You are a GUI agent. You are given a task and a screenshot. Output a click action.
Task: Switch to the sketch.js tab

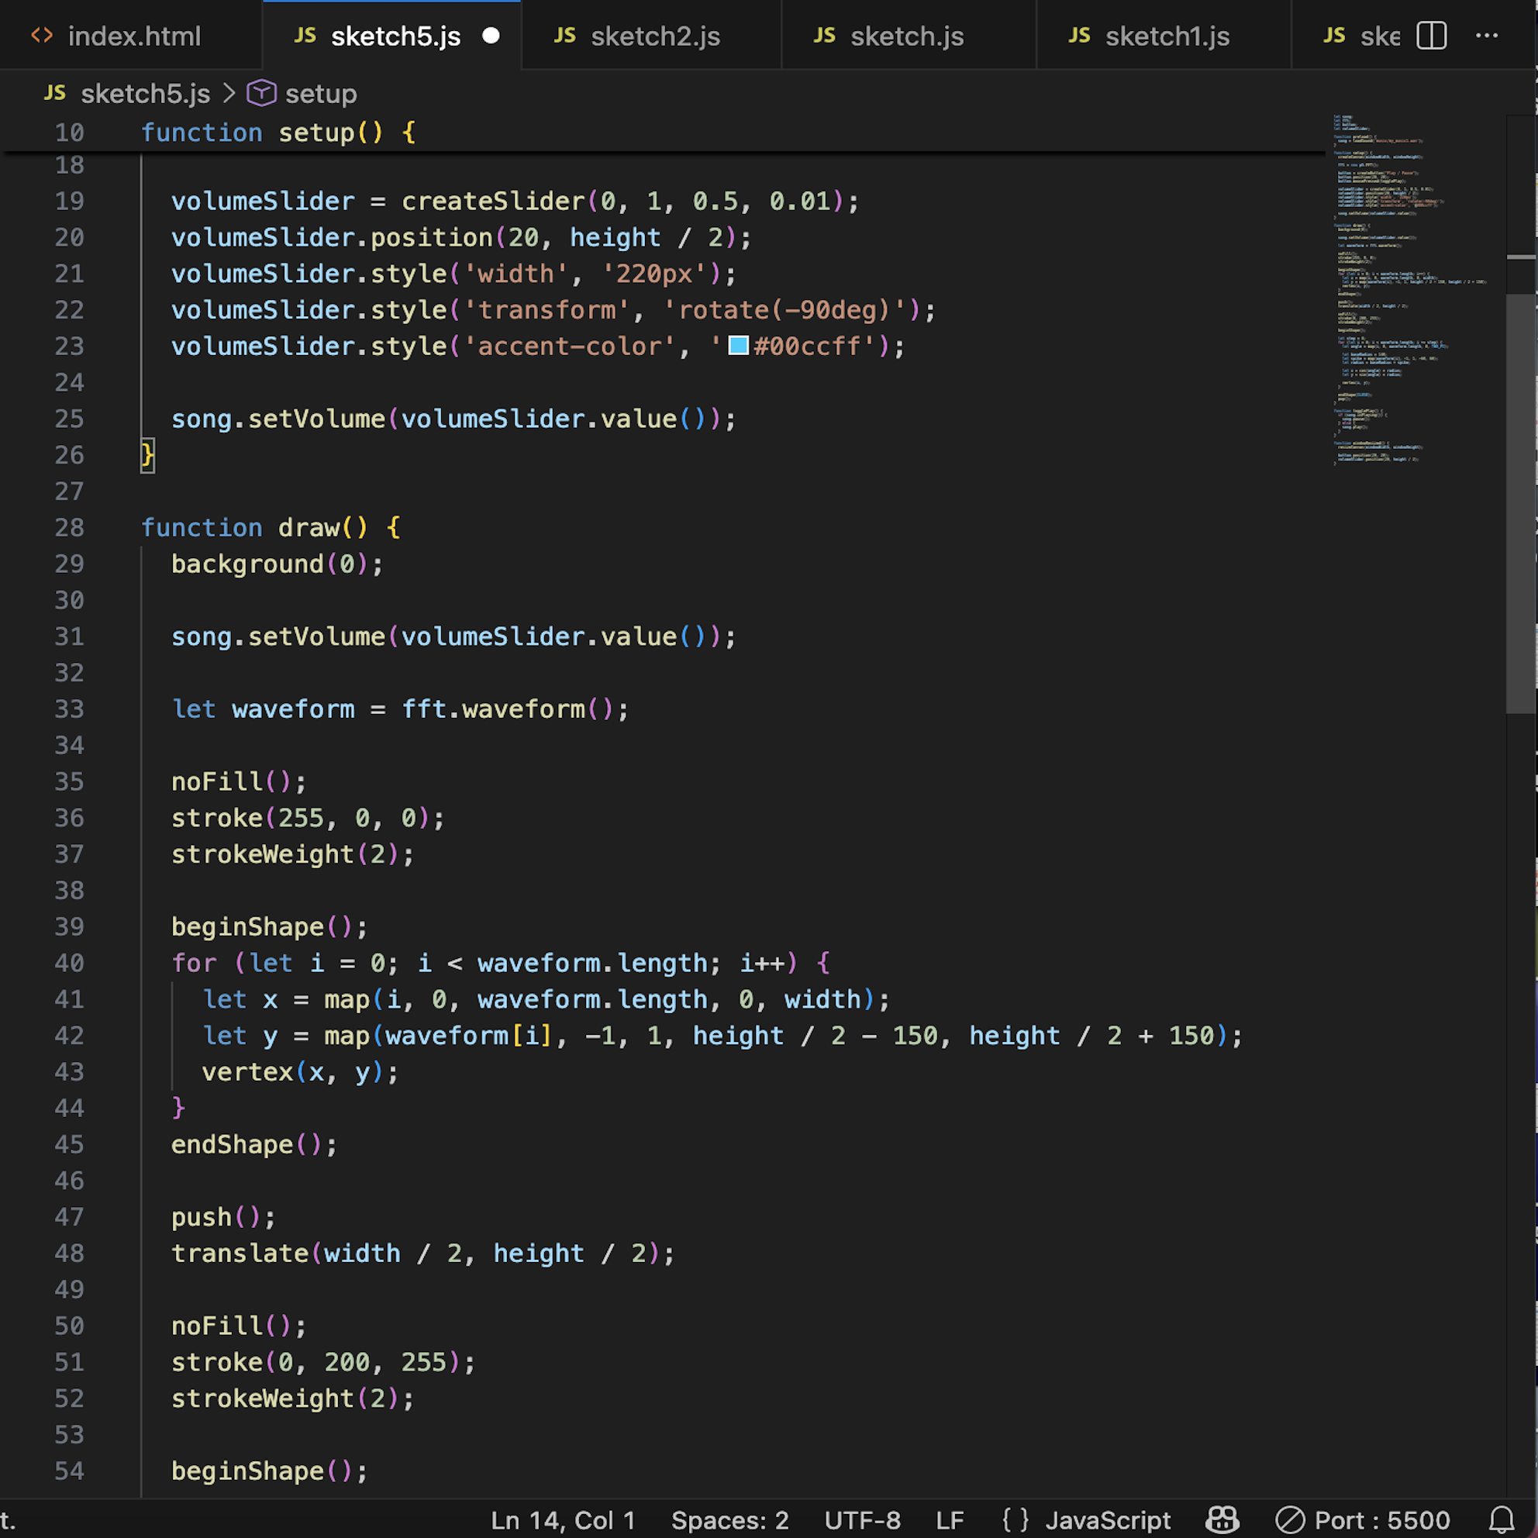909,36
